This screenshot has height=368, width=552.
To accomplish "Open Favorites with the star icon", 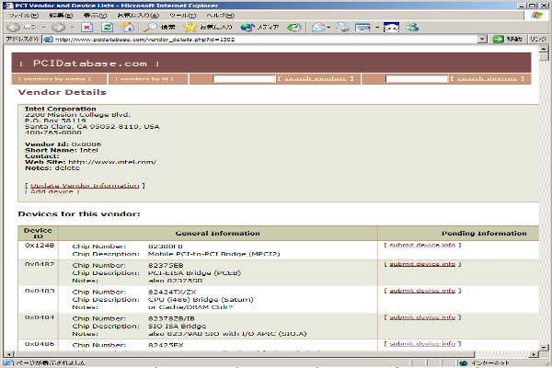I will [x=208, y=27].
